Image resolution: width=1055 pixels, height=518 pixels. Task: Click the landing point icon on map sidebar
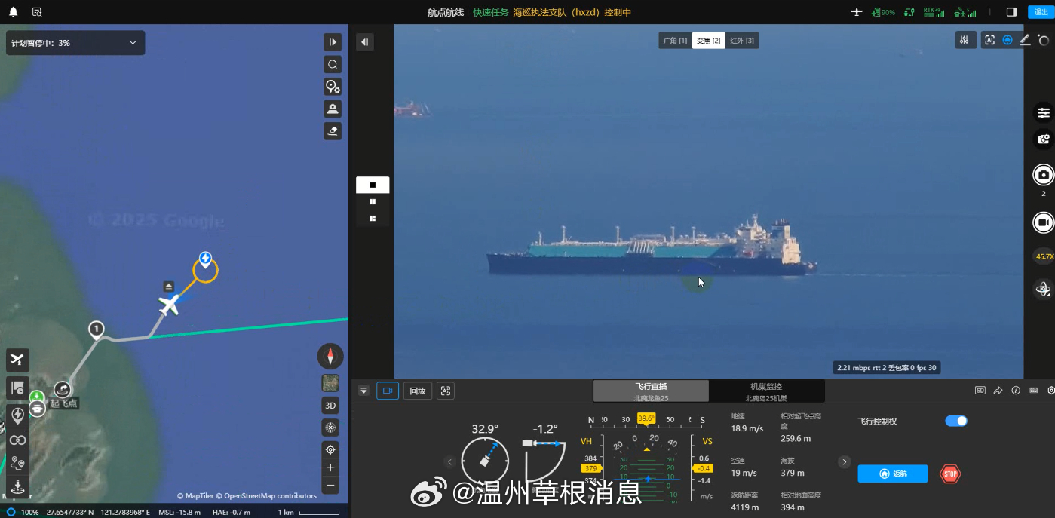(x=17, y=486)
